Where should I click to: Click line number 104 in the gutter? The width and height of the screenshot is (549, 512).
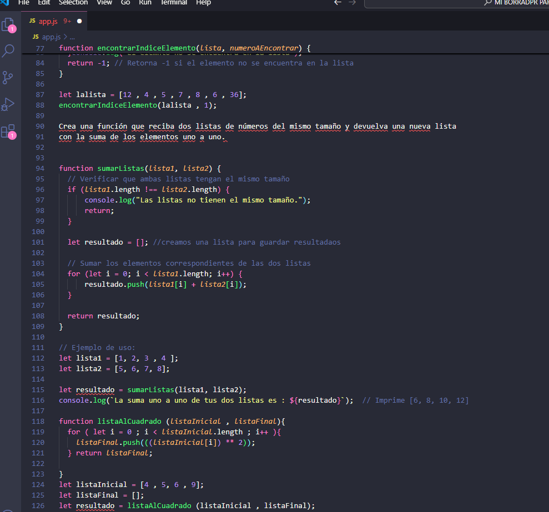coord(38,273)
